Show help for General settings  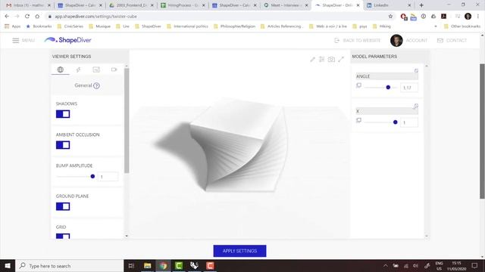tap(96, 85)
